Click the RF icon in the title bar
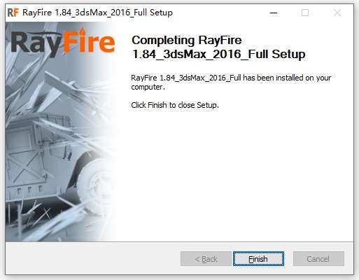This screenshot has height=280, width=359. [x=13, y=13]
